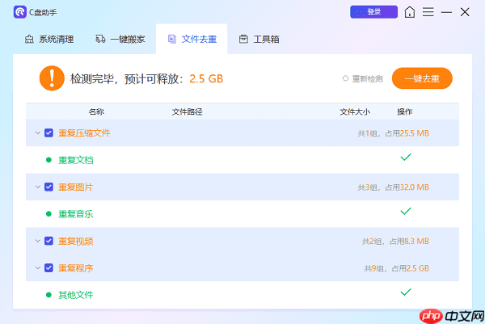Click the home icon in title bar
The image size is (485, 324).
tap(411, 12)
